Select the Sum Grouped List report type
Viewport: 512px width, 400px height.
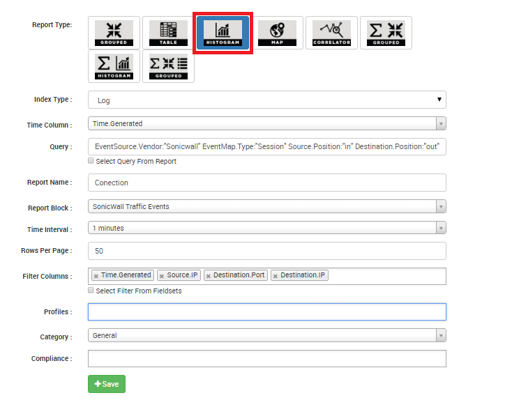(x=168, y=66)
